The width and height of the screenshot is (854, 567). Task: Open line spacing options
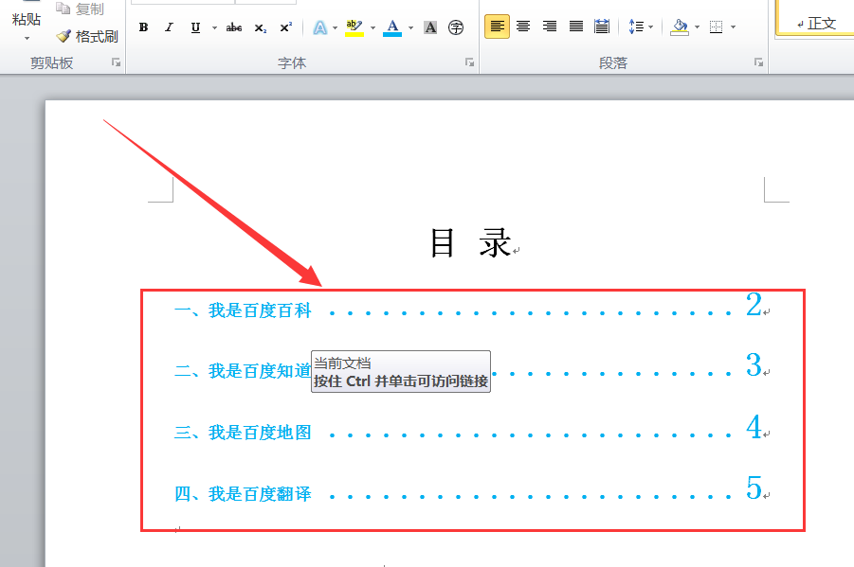[x=636, y=27]
